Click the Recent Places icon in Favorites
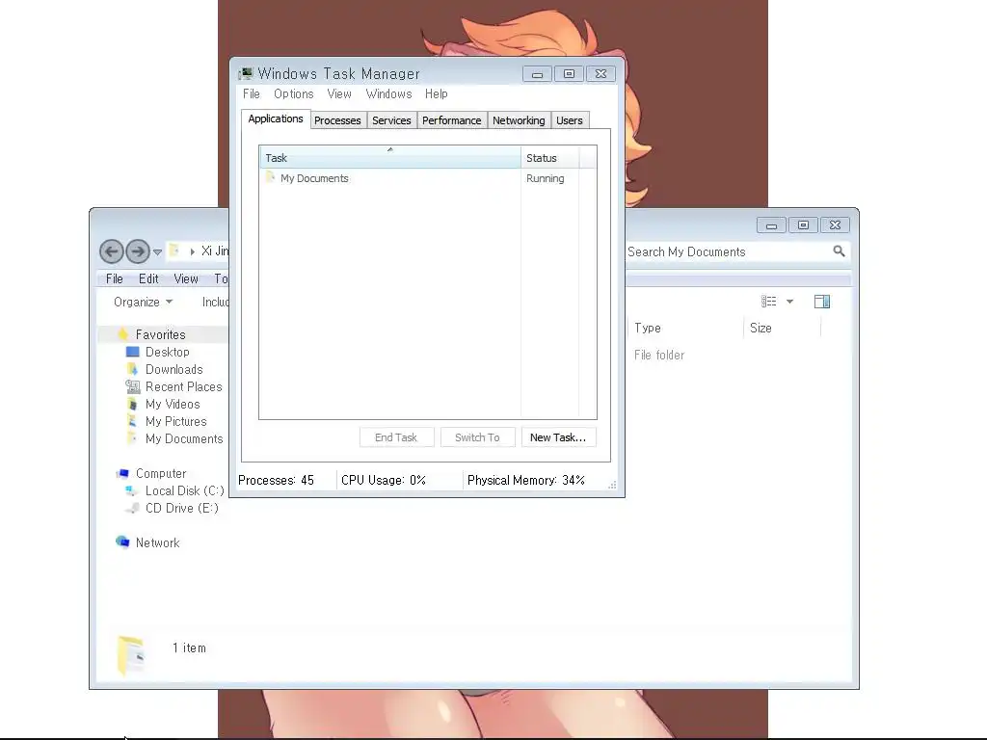Viewport: 987px width, 740px height. click(x=132, y=386)
